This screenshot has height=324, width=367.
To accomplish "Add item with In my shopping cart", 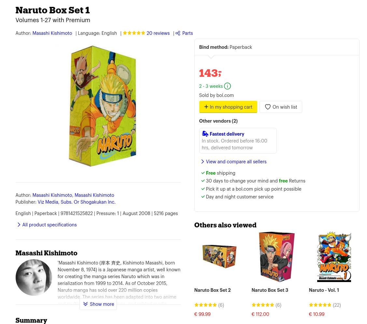I will pyautogui.click(x=228, y=107).
